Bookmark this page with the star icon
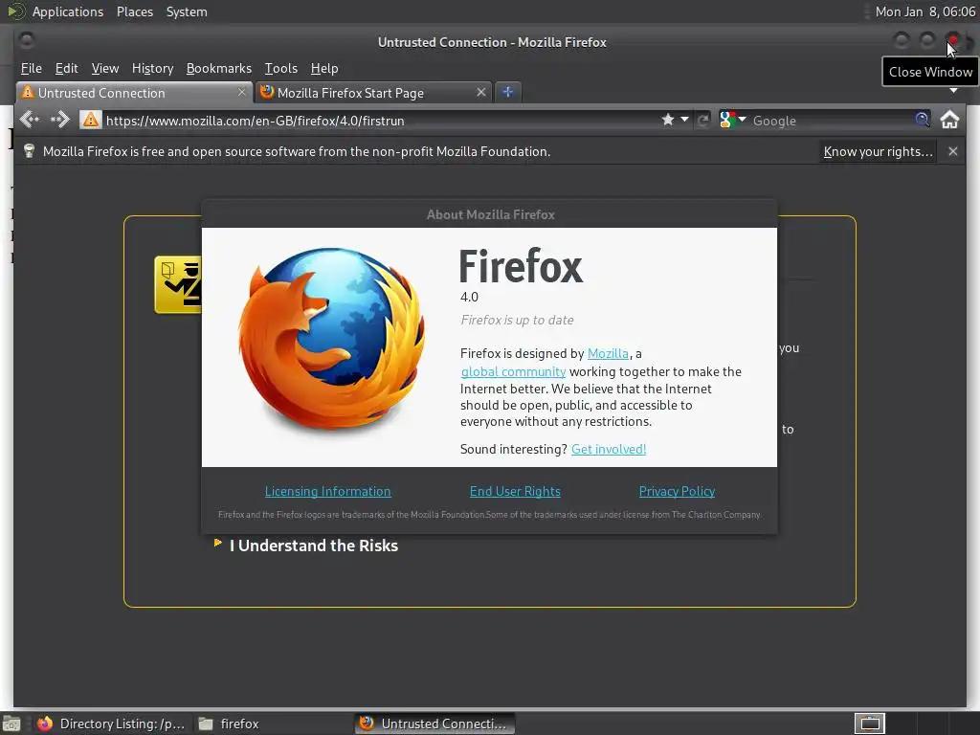Viewport: 980px width, 735px height. pos(667,120)
